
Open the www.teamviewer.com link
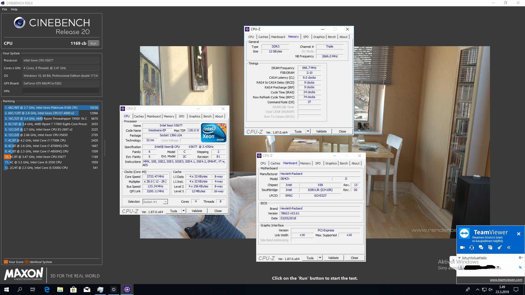pos(506,280)
